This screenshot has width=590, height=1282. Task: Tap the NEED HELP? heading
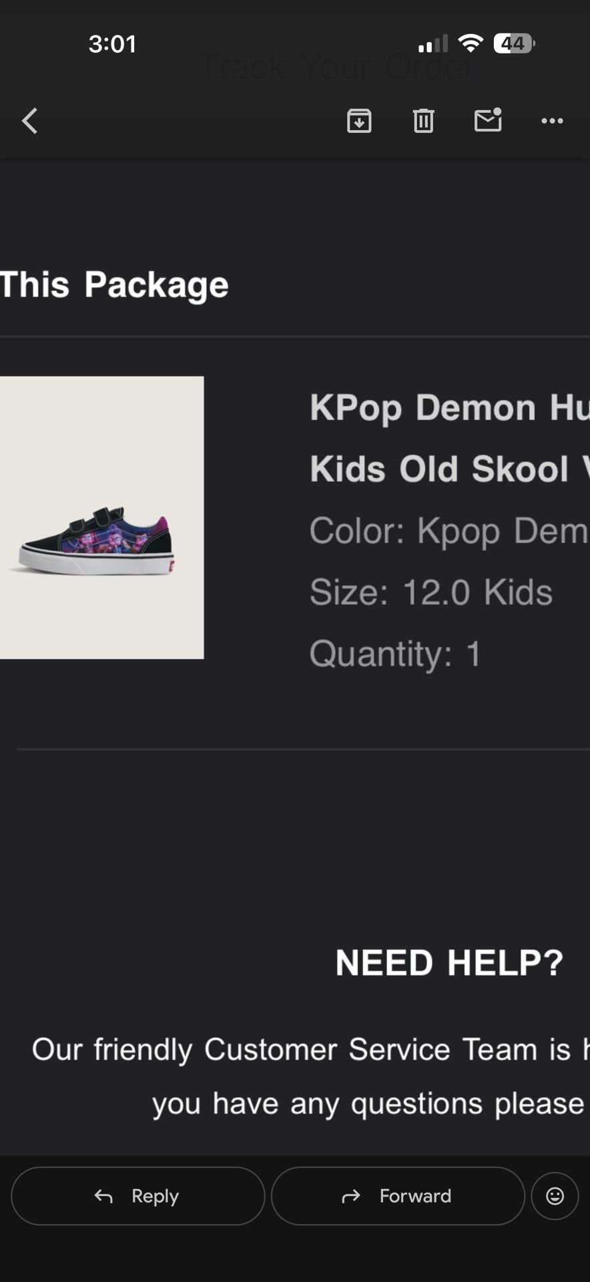coord(449,961)
